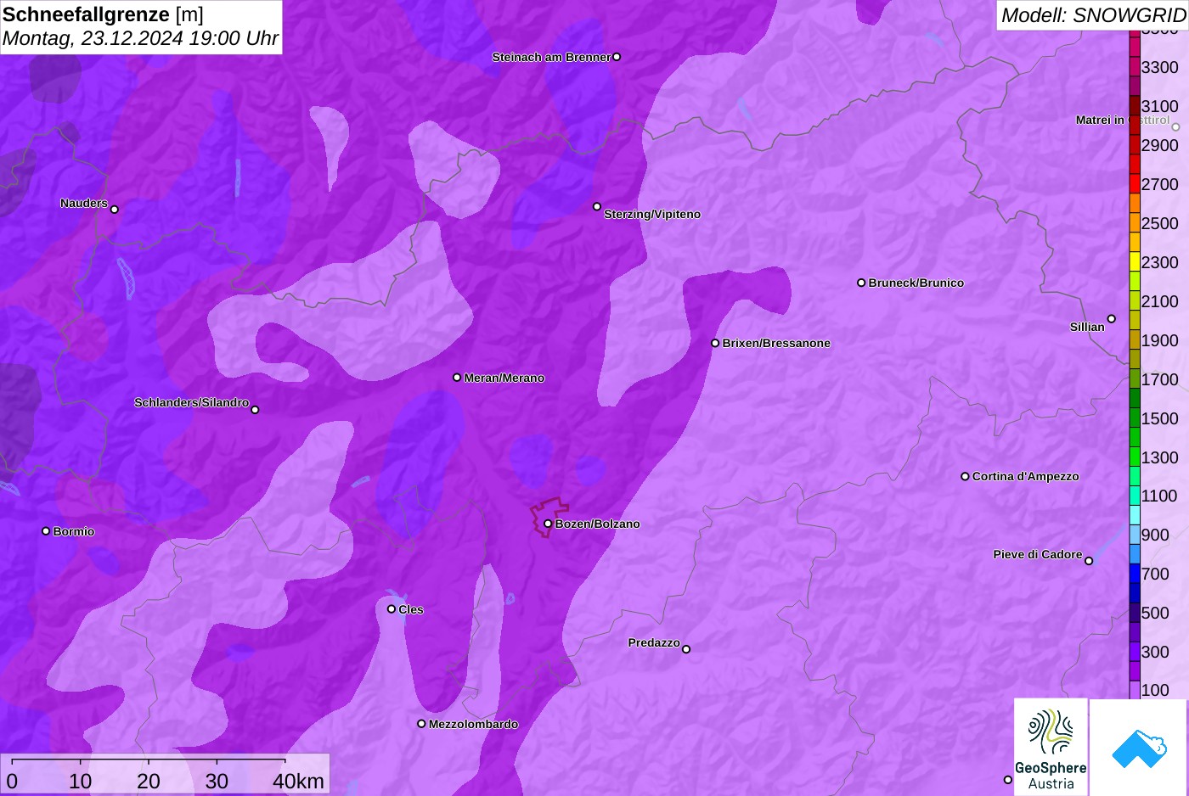Pick the blue legend swatch beside 700

tap(1135, 574)
